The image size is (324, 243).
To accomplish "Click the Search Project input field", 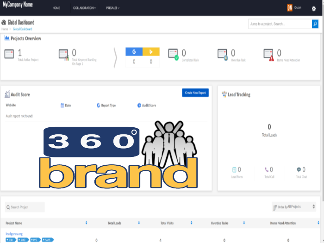I will [x=25, y=207].
